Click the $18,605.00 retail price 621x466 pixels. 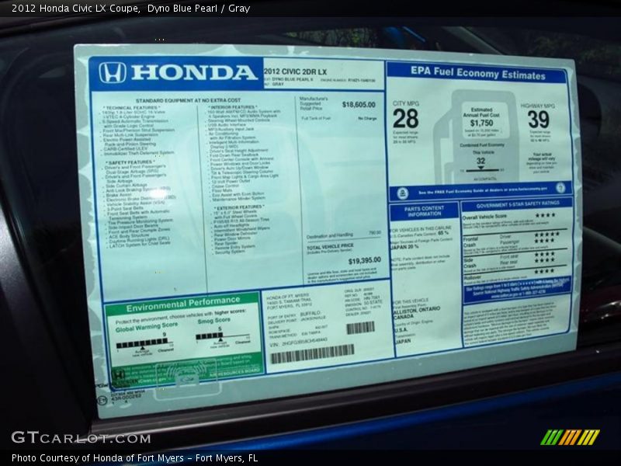coord(359,105)
